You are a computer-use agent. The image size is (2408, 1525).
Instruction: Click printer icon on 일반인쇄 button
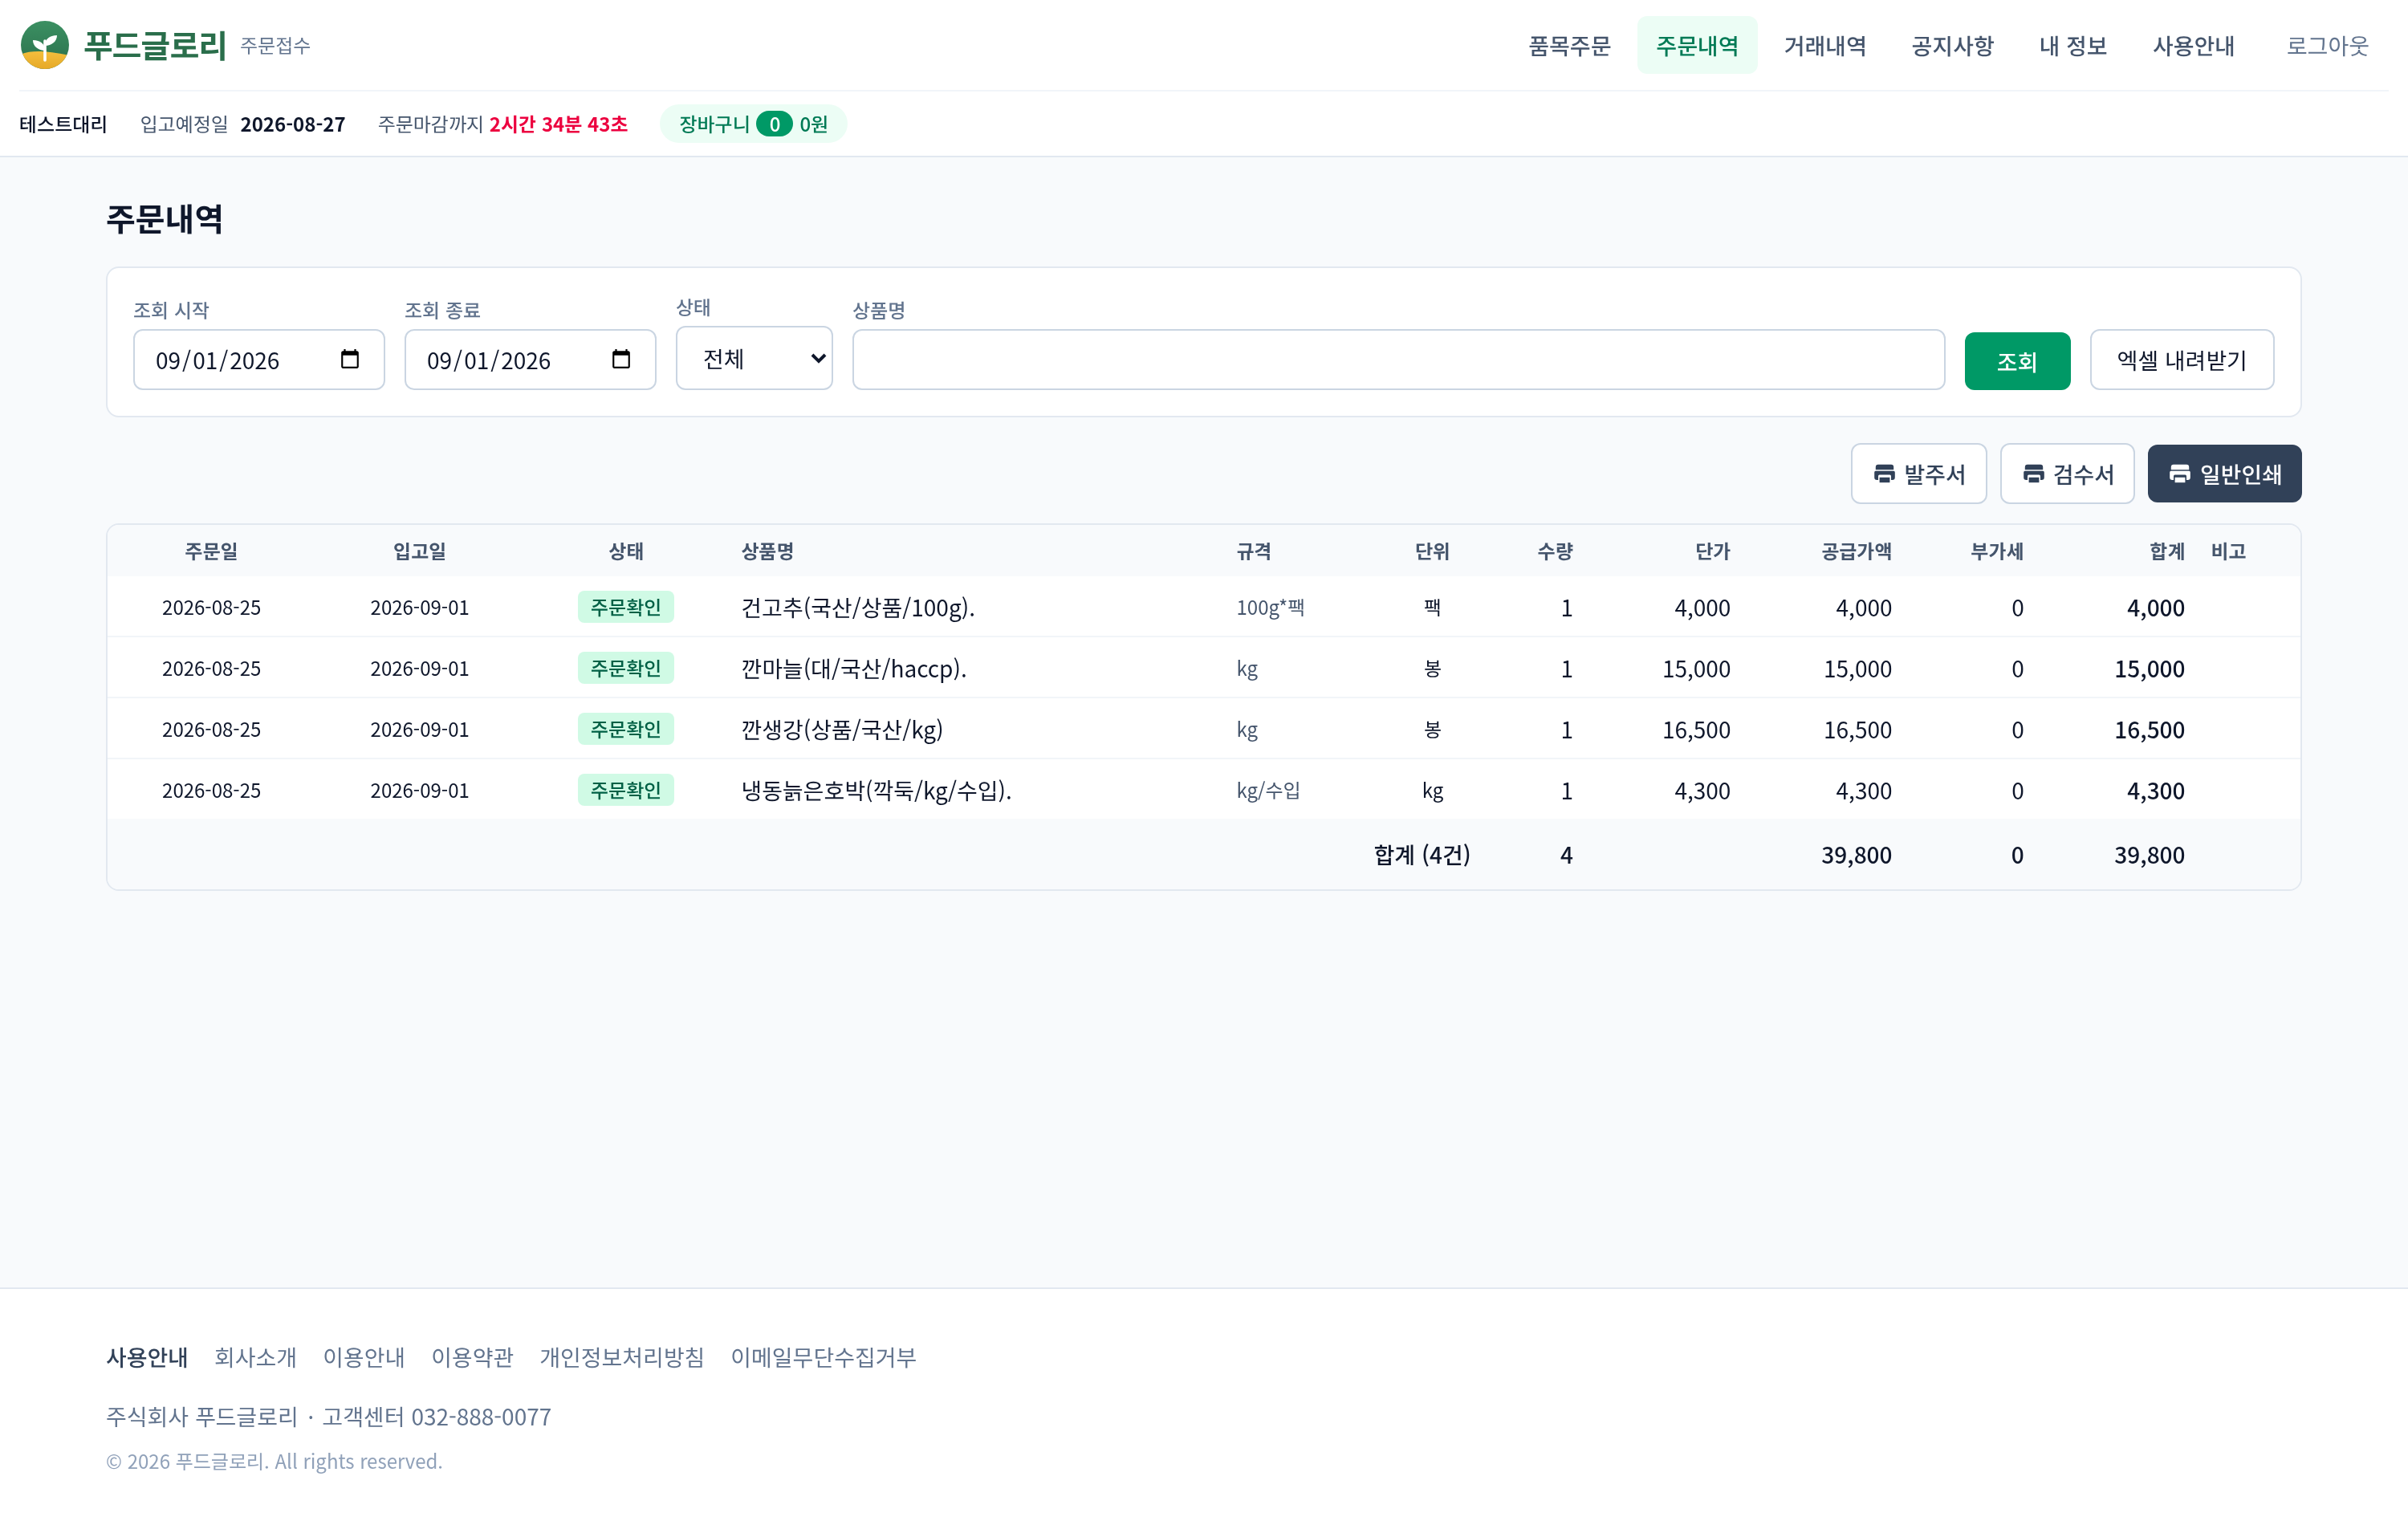[x=2180, y=473]
